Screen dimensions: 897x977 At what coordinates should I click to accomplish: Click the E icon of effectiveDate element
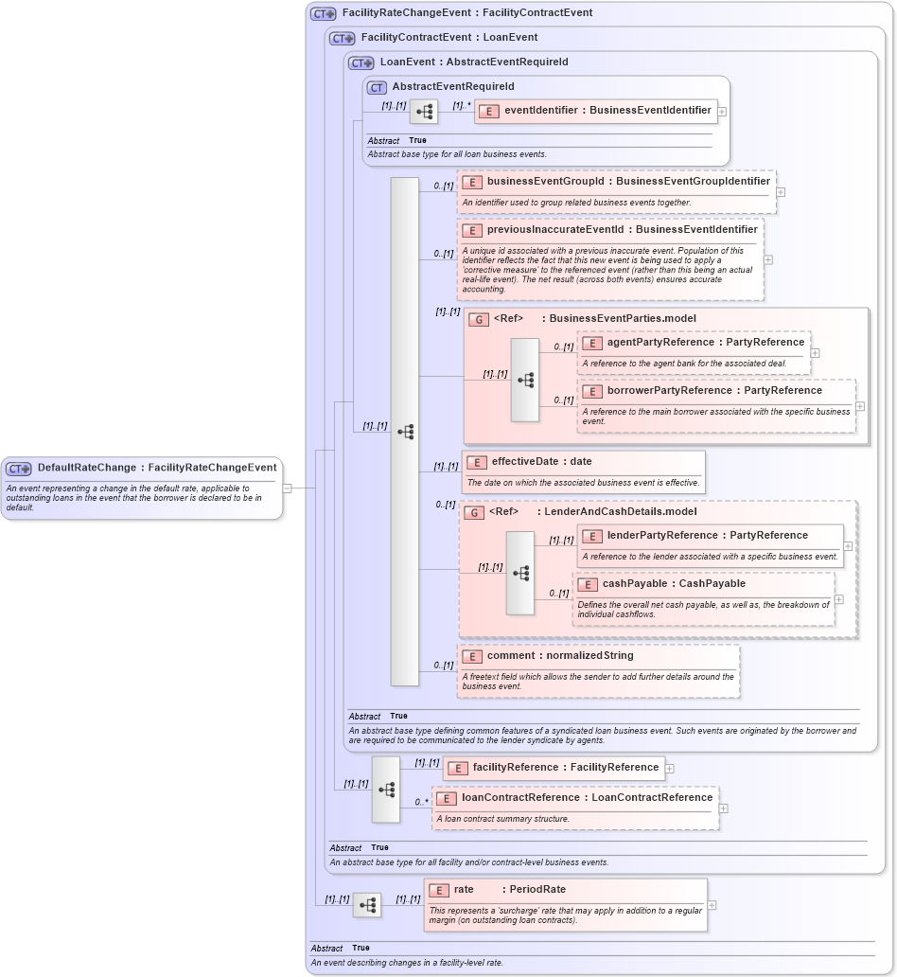tap(475, 463)
